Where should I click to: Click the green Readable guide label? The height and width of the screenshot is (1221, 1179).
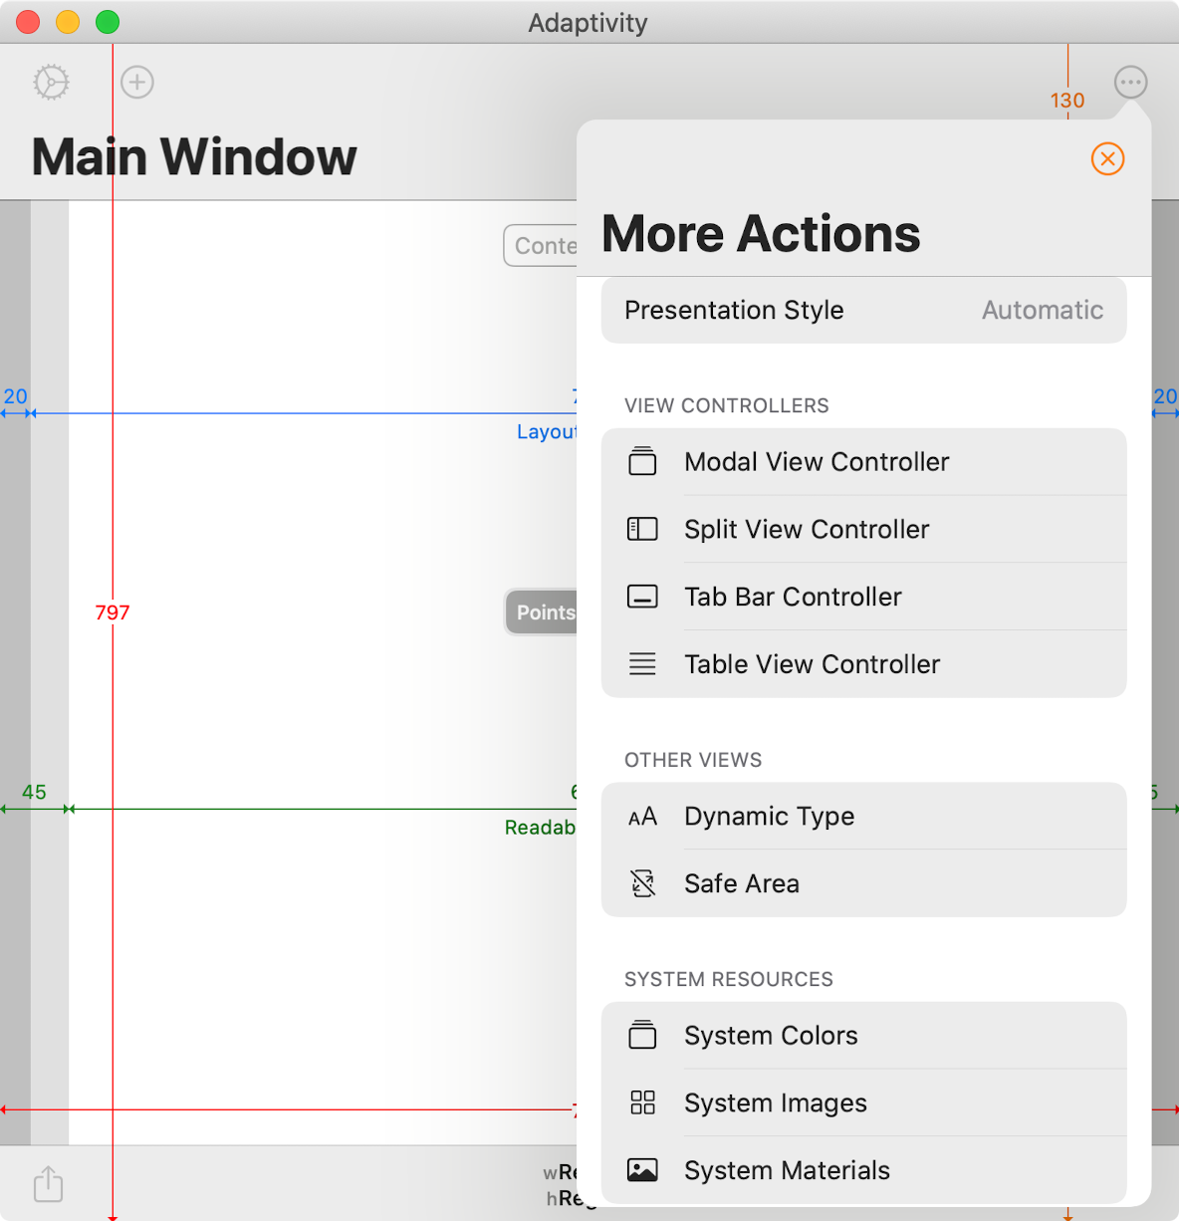coord(541,828)
